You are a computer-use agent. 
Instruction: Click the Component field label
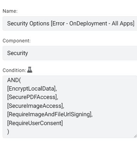click(17, 41)
